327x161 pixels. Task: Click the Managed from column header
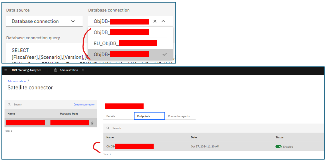tap(69, 114)
